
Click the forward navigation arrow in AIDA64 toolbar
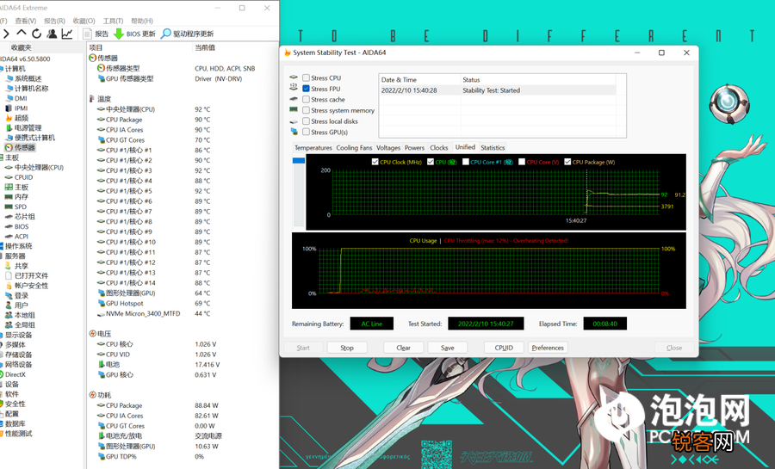pos(6,34)
